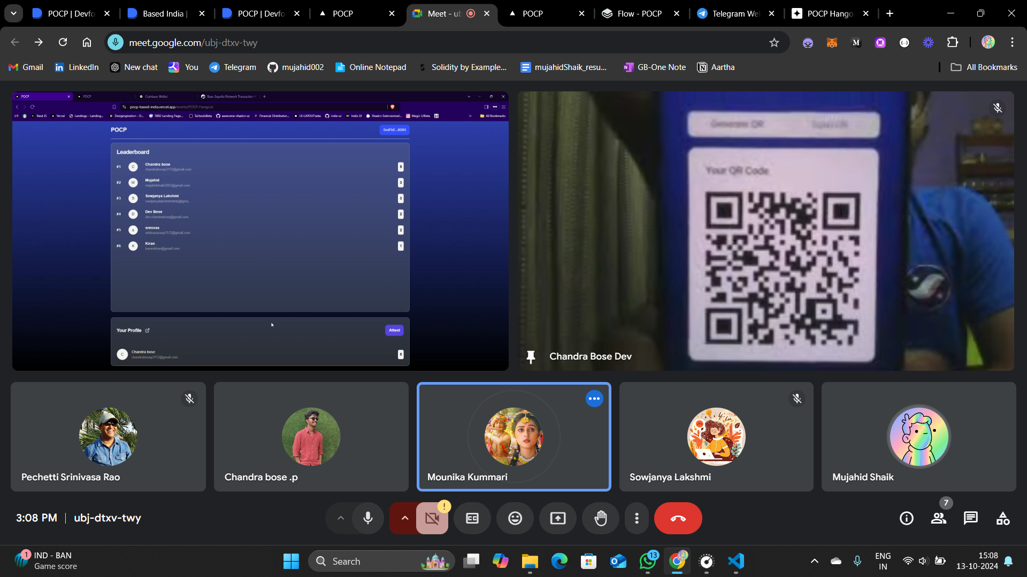1027x577 pixels.
Task: Leave the call with red hang-up button
Action: click(678, 518)
